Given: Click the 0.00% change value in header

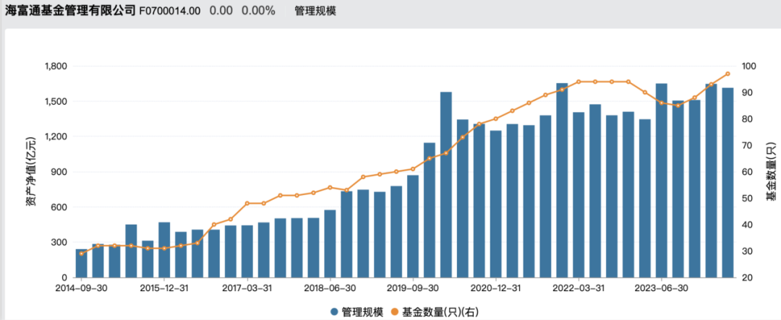Looking at the screenshot, I should point(258,11).
